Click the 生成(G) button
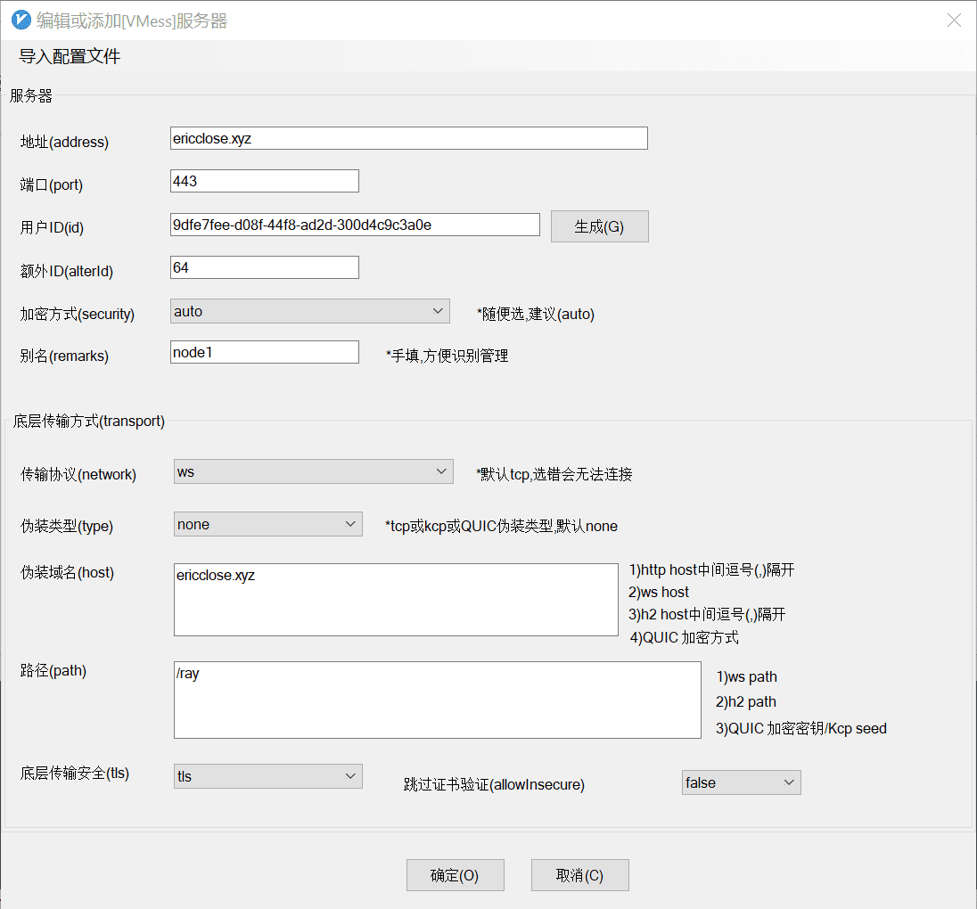The height and width of the screenshot is (909, 977). tap(599, 226)
